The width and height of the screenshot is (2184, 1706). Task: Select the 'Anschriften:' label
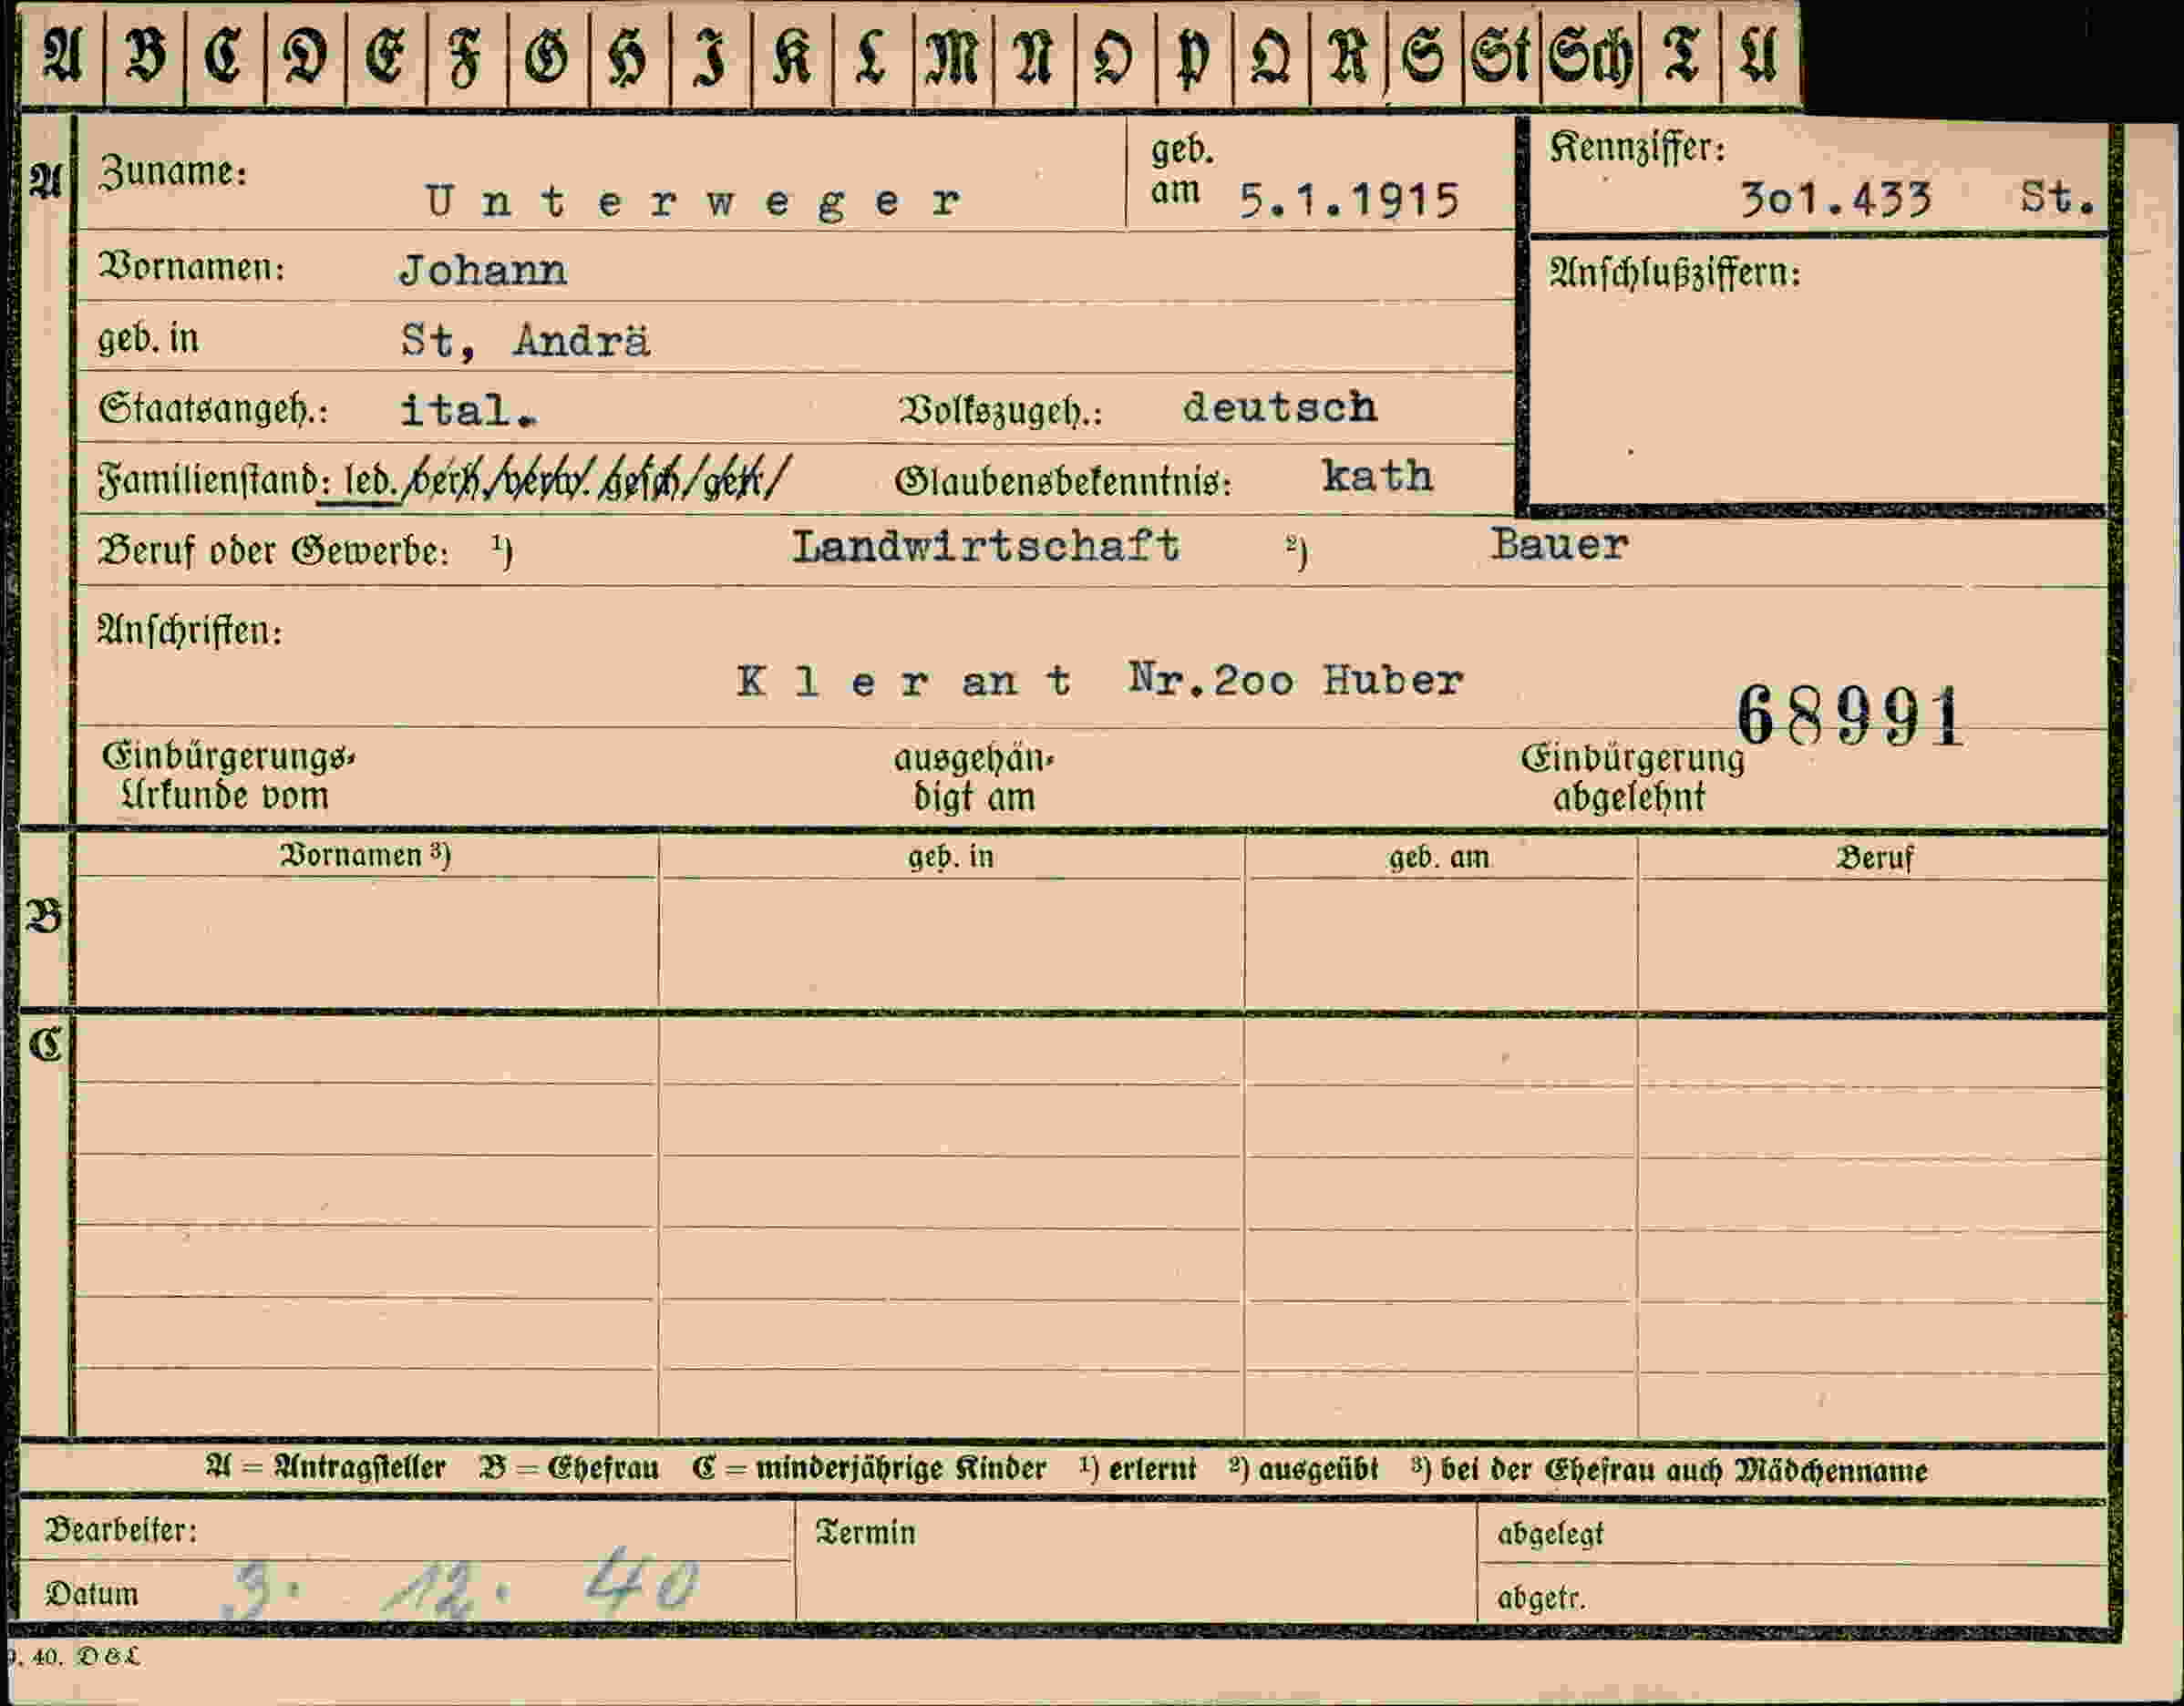coord(189,631)
